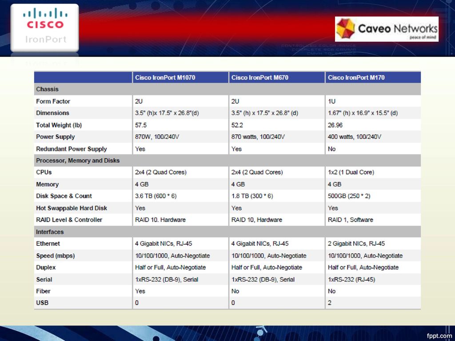
Task: Select the Disk Space & Count label
Action: (64, 196)
